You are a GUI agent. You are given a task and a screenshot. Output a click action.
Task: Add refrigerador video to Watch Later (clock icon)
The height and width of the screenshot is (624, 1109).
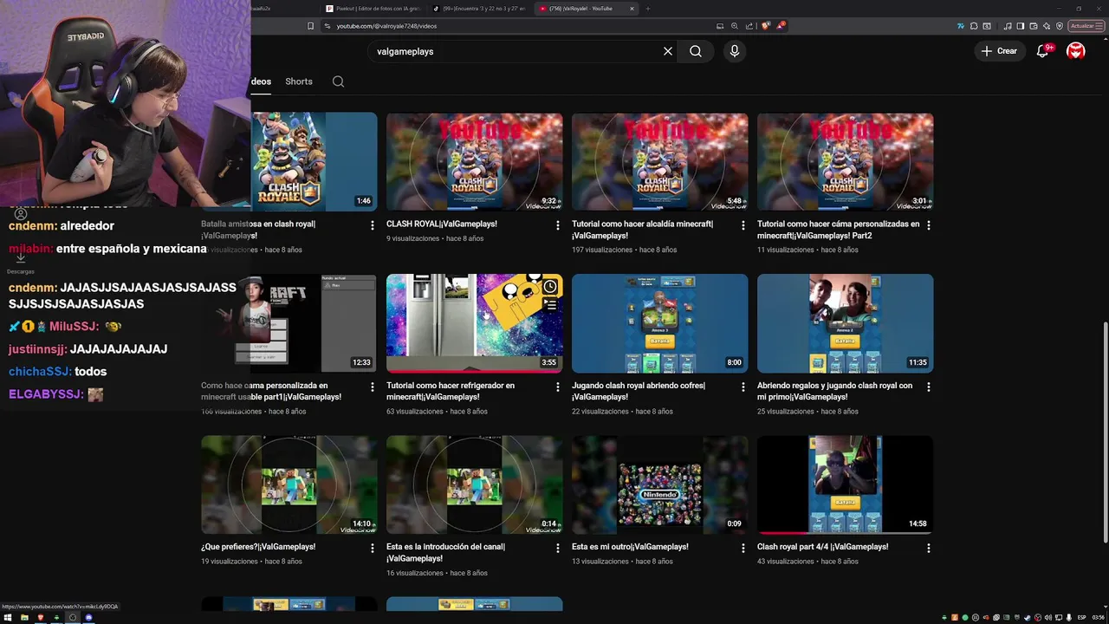[x=550, y=287]
